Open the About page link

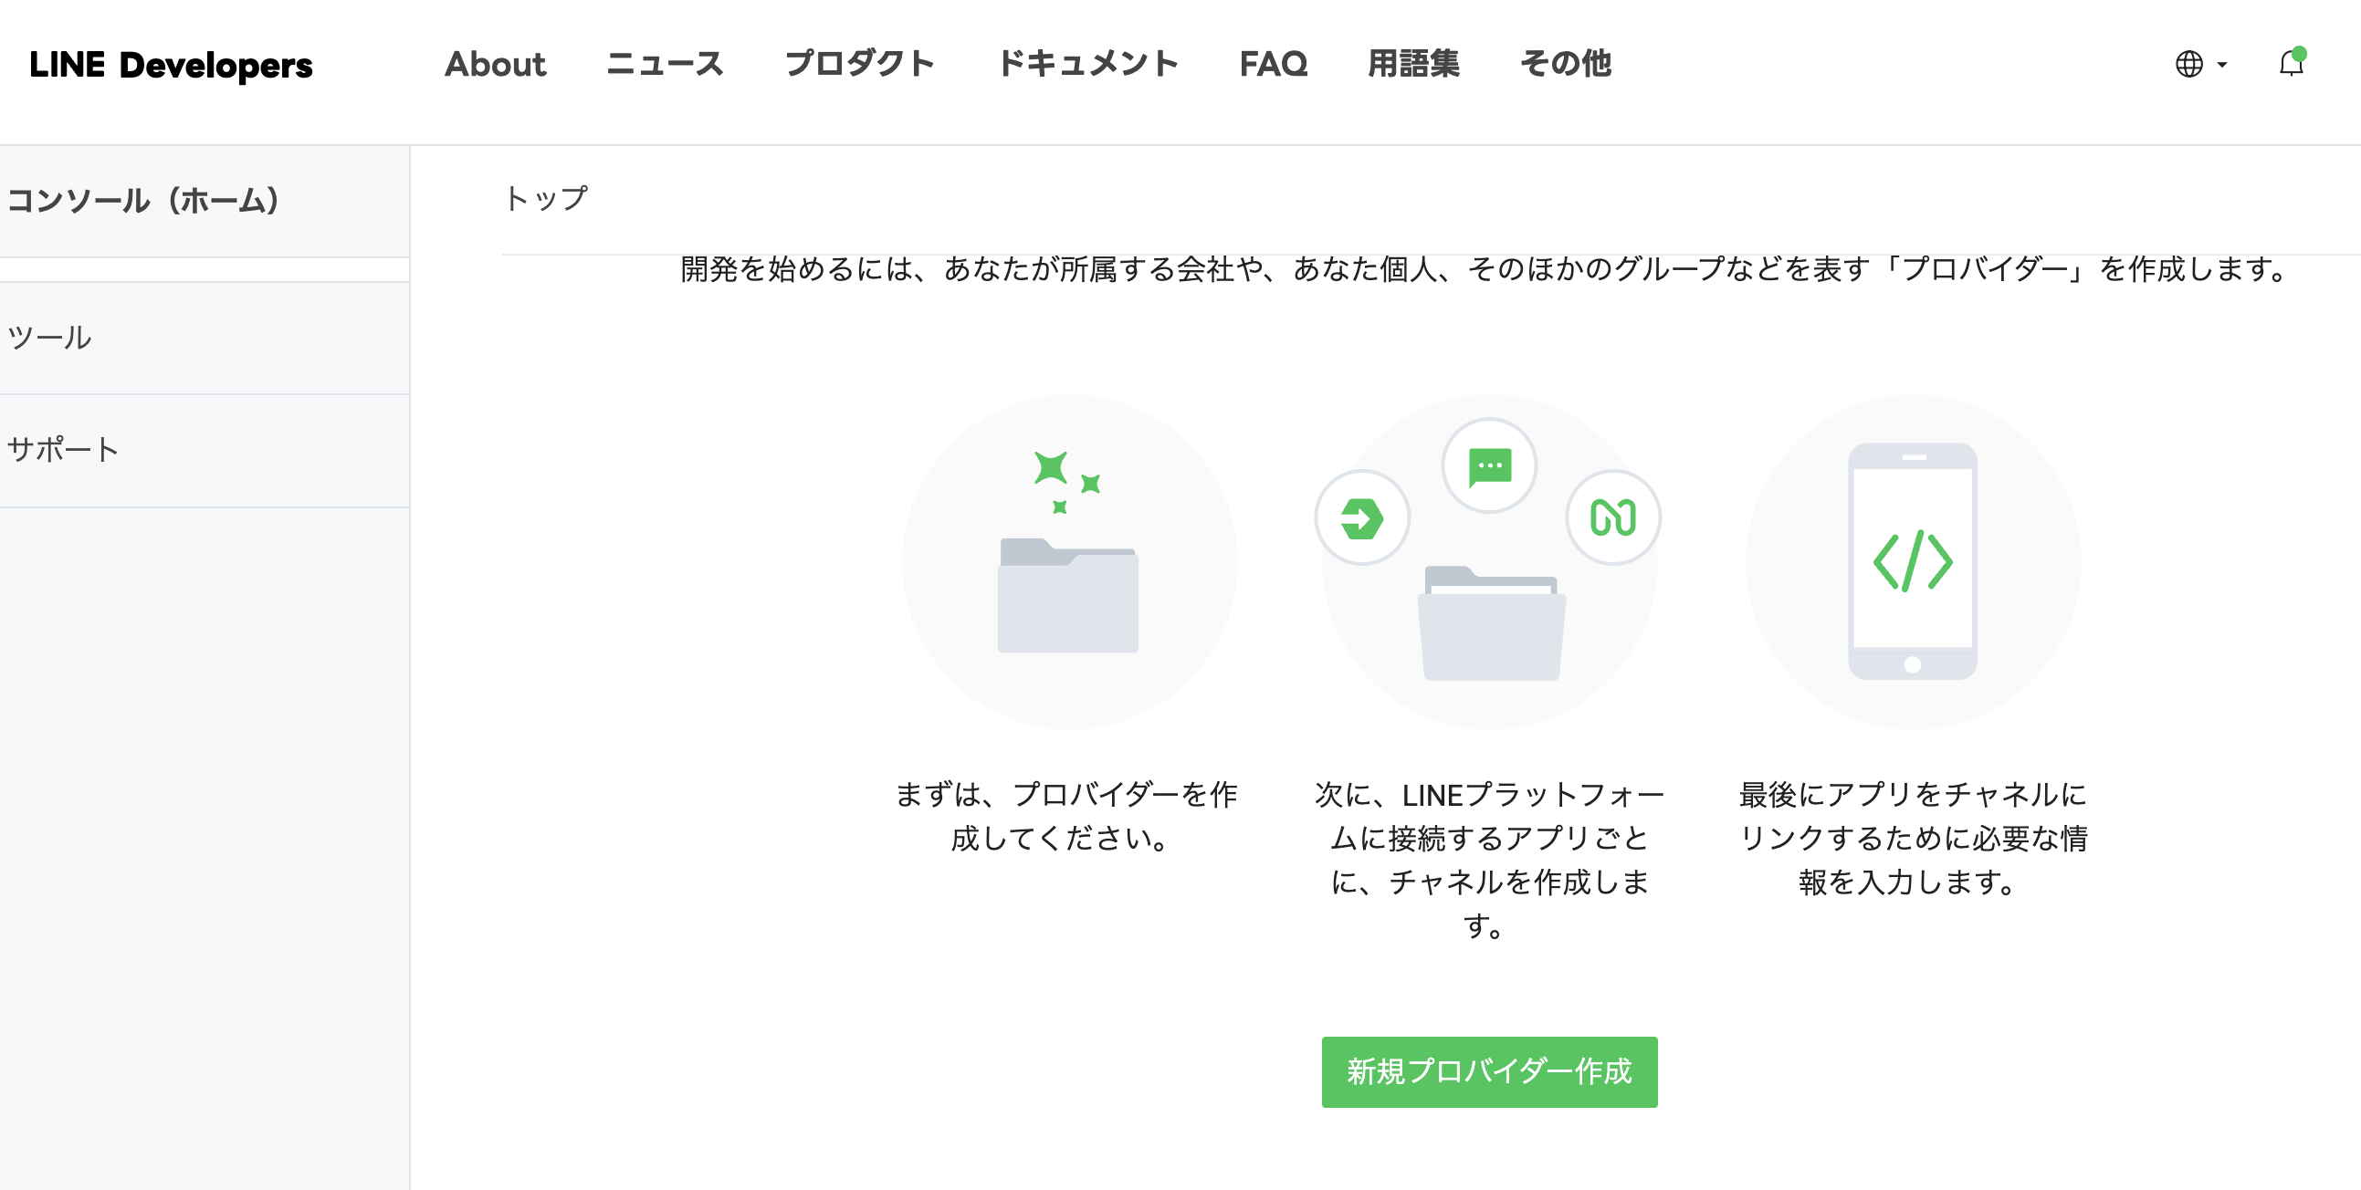[495, 64]
